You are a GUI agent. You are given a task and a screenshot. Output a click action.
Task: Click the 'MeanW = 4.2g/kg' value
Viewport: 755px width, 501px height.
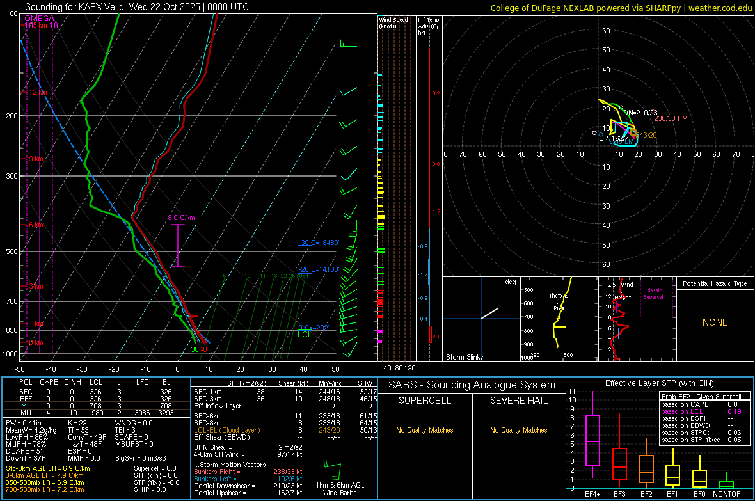[x=31, y=430]
